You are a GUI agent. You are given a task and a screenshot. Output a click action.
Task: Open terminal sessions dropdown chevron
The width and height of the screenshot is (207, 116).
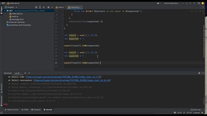tap(29, 73)
